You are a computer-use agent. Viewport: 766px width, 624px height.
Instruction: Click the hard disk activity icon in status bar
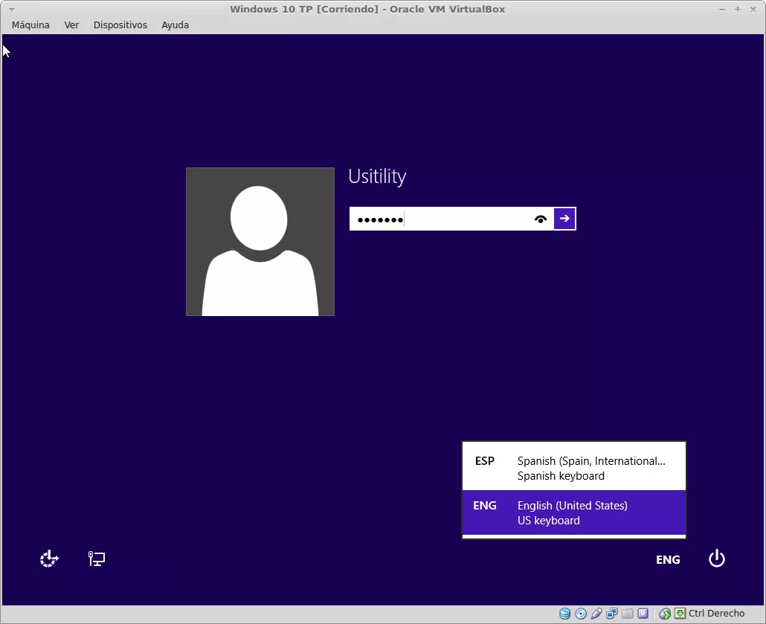pos(565,614)
